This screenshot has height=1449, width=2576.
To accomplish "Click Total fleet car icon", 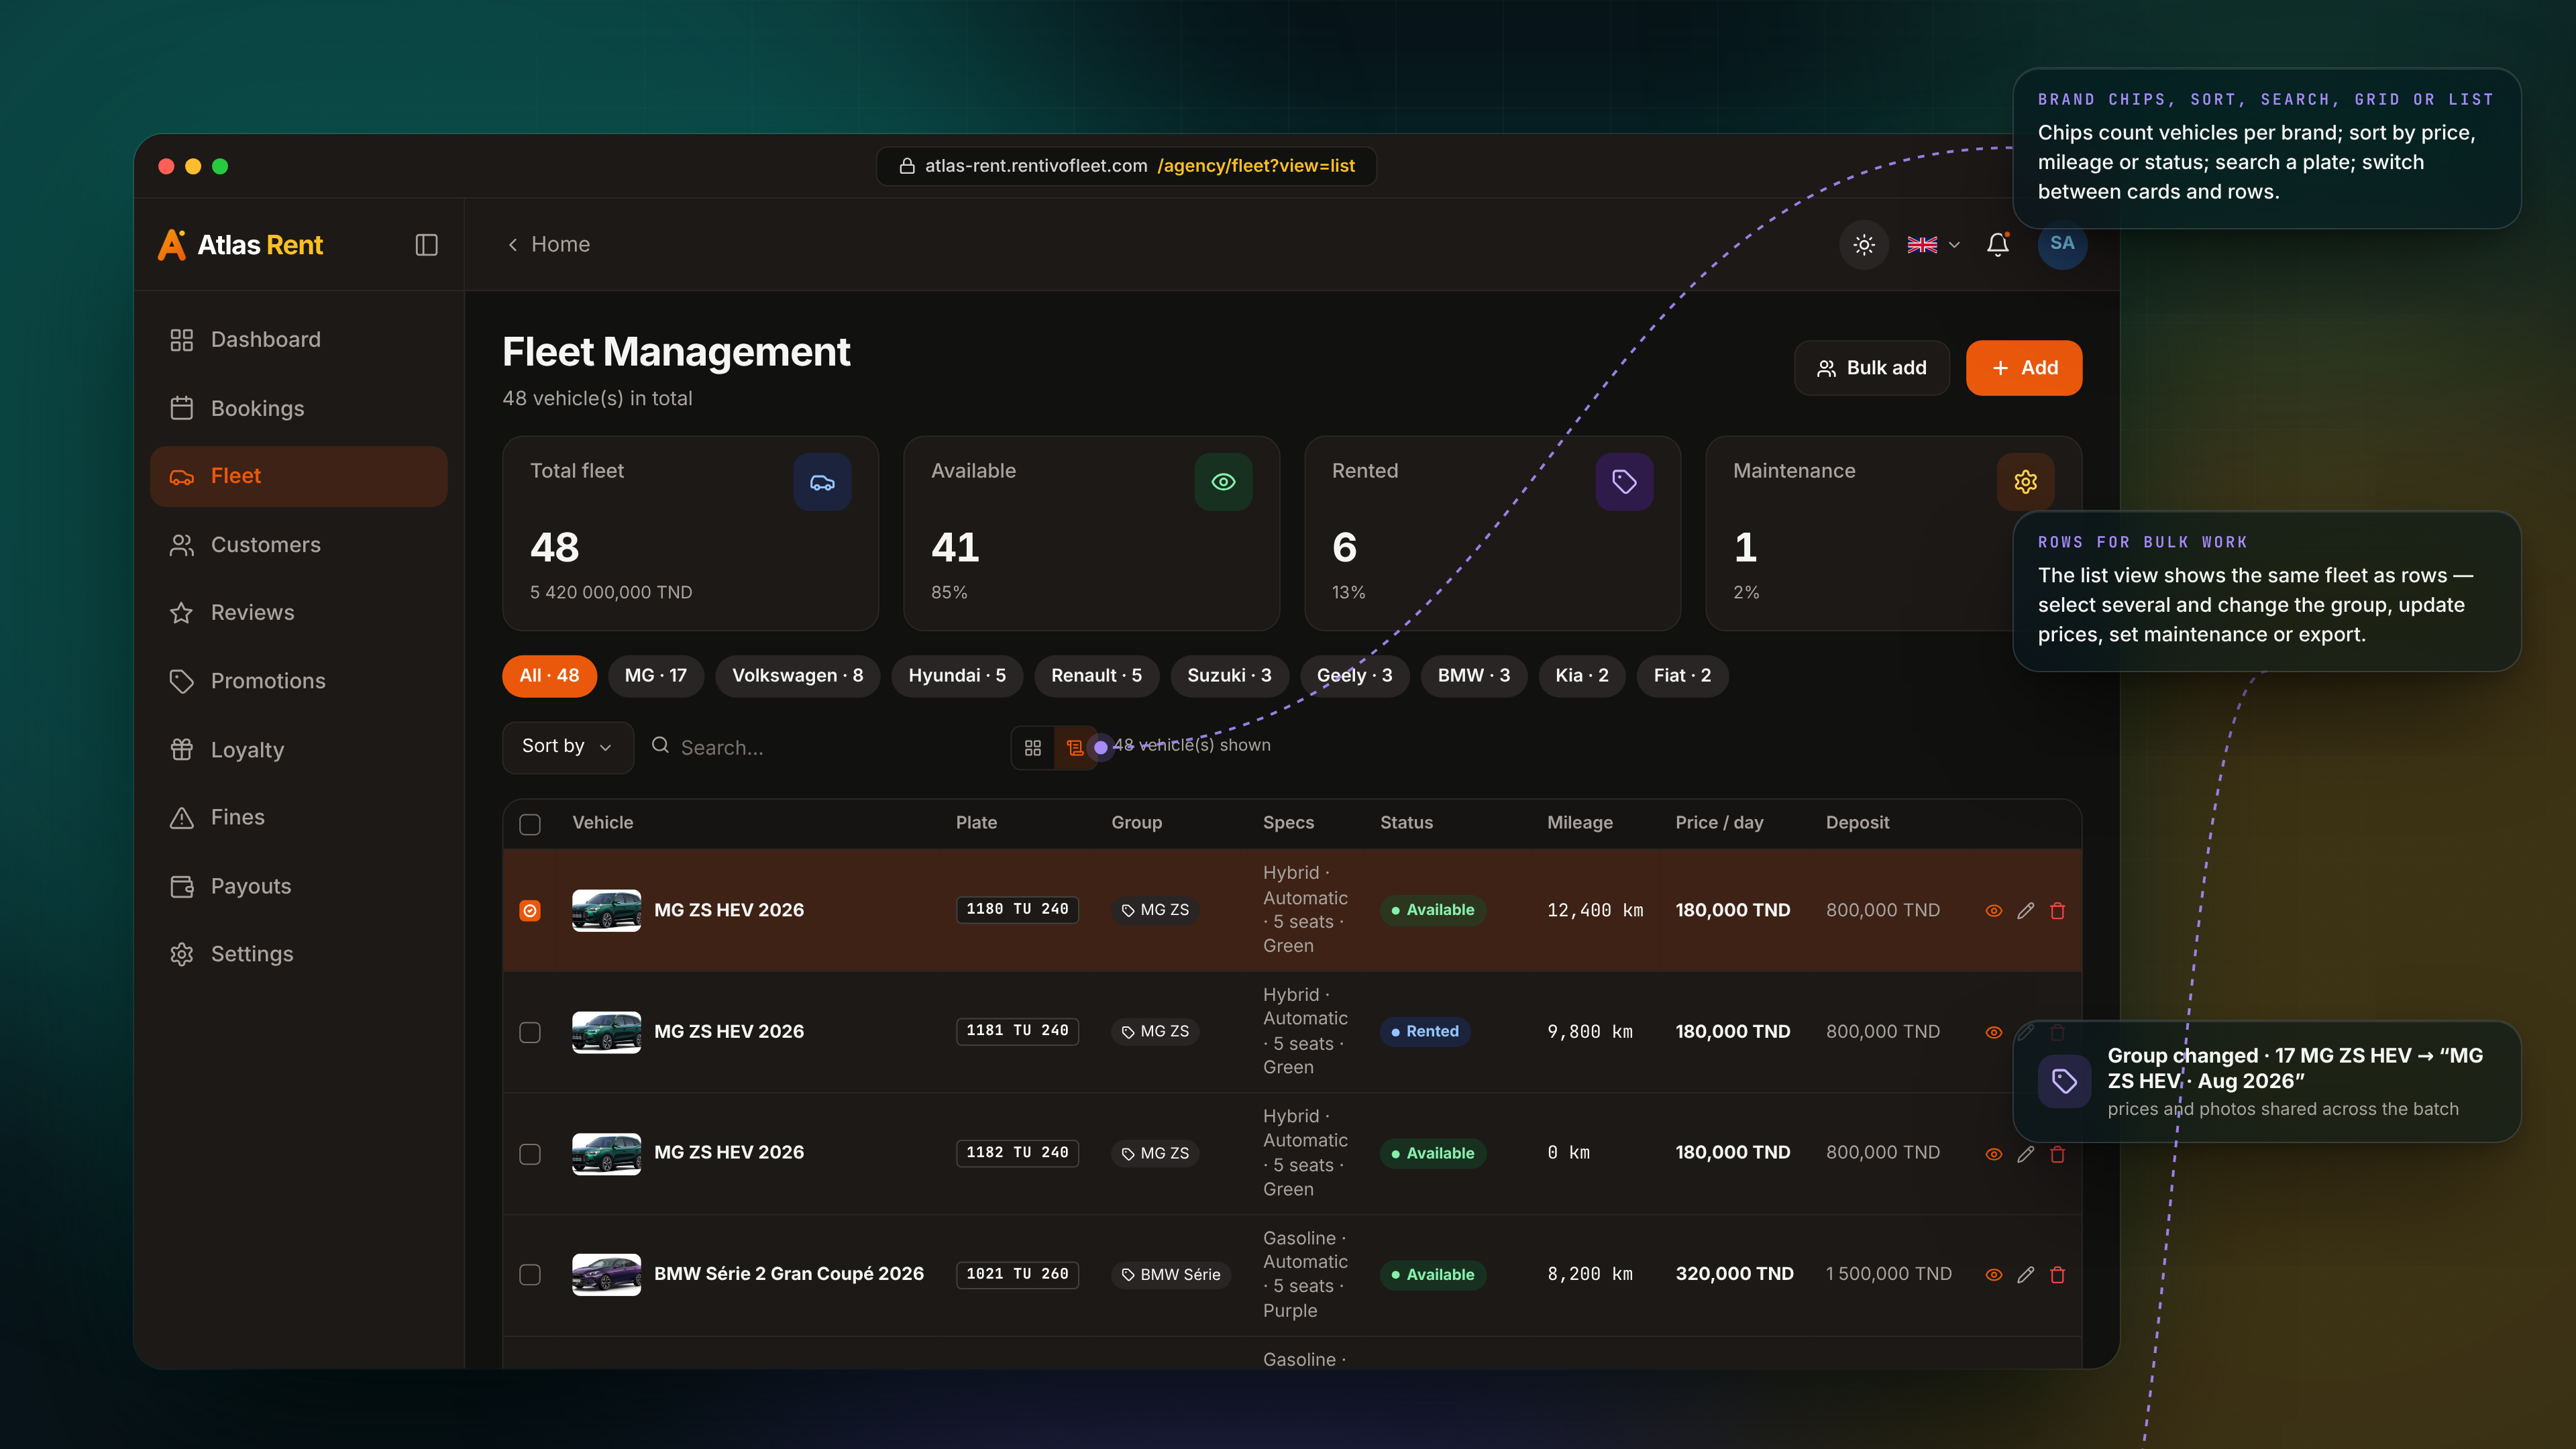I will click(x=822, y=482).
